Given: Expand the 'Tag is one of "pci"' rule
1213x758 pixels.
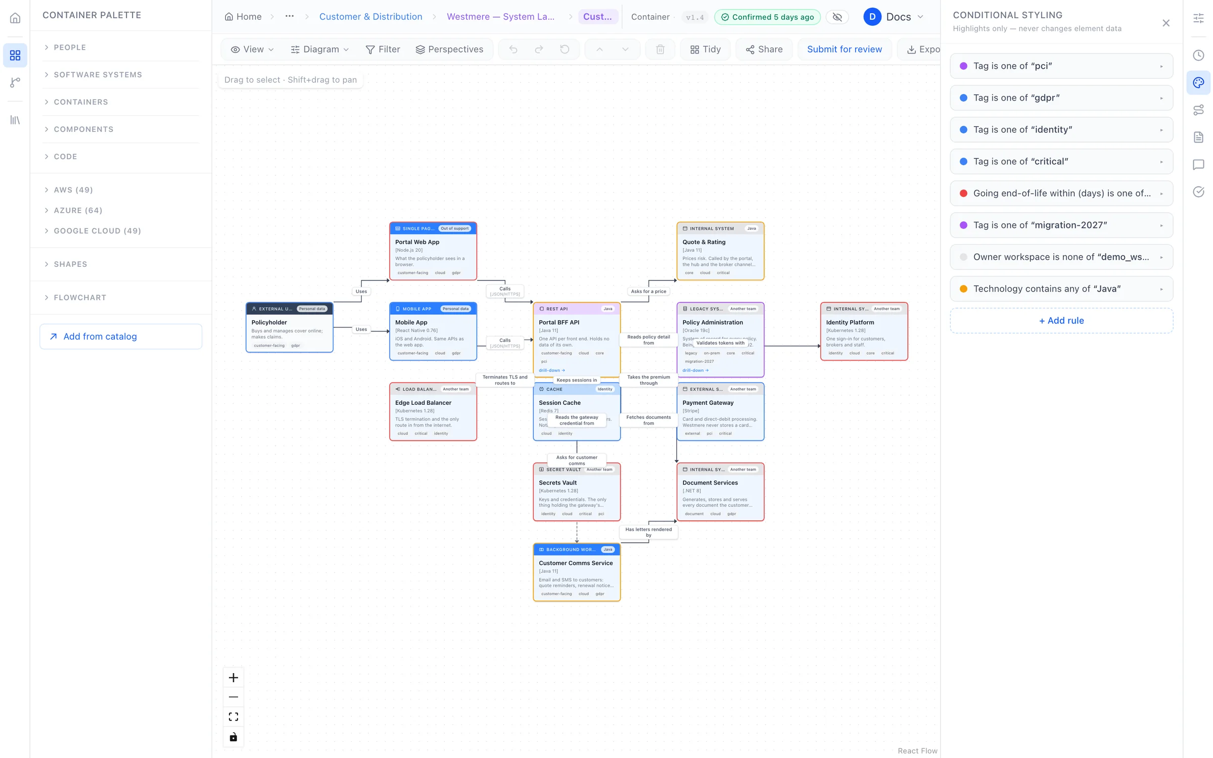Looking at the screenshot, I should pos(1061,66).
